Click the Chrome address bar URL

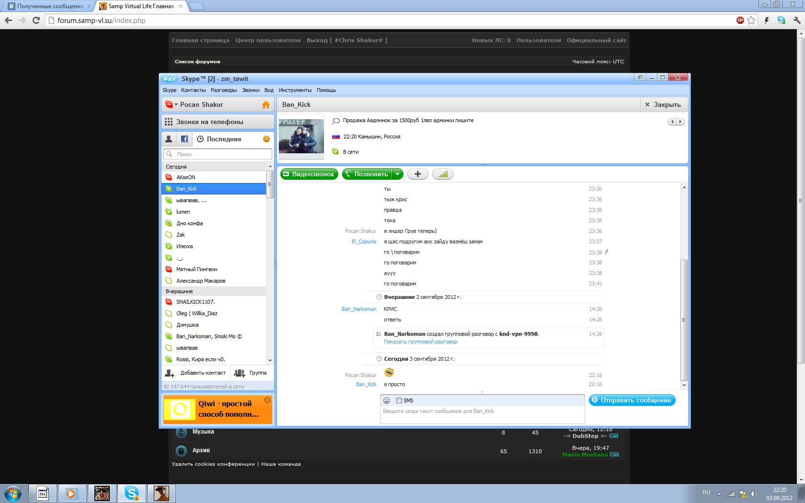[x=101, y=20]
